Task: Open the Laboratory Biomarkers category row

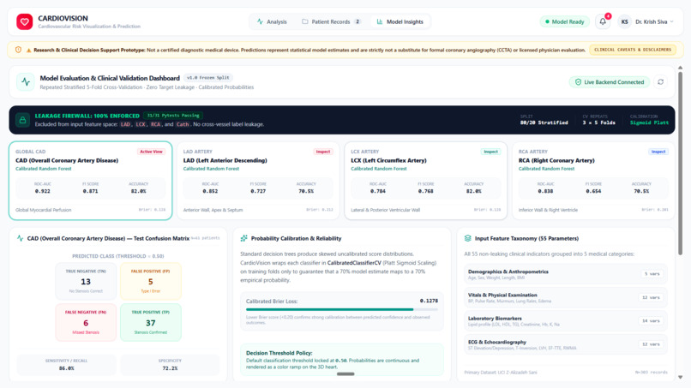Action: point(566,321)
